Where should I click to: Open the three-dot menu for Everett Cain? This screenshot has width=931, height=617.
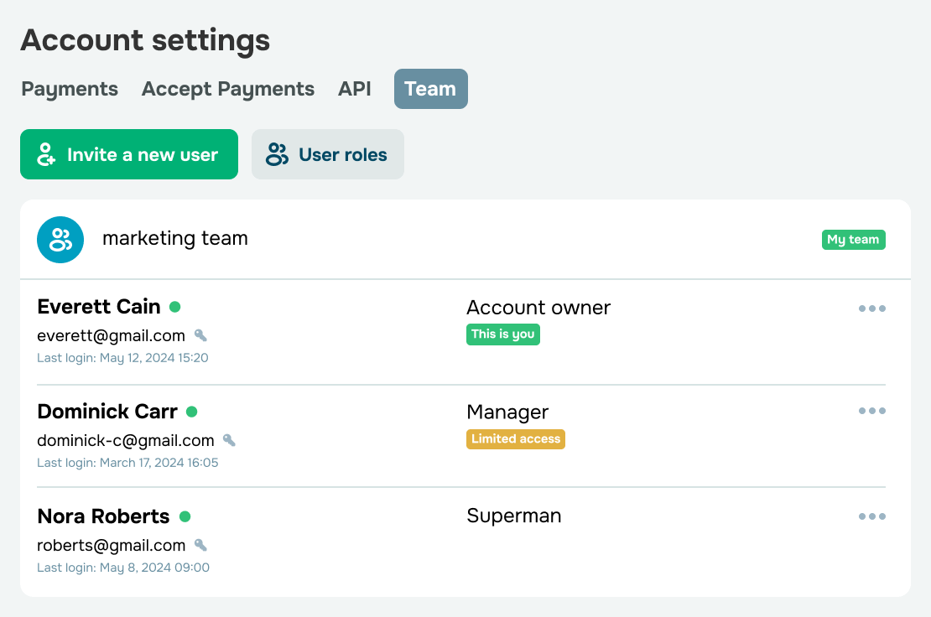point(871,308)
